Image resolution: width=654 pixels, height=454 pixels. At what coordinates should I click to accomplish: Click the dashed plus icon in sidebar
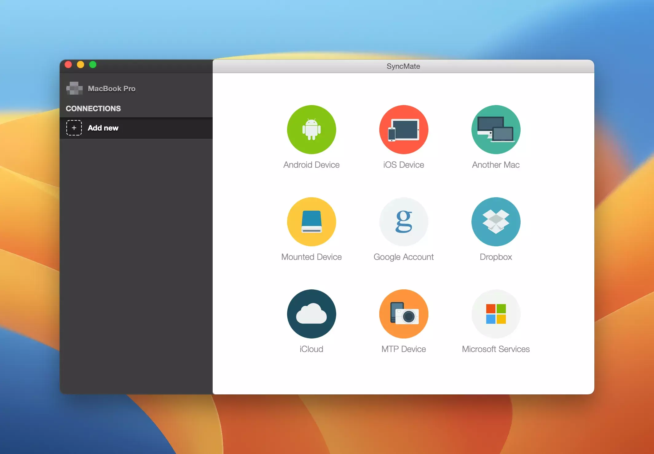point(74,128)
